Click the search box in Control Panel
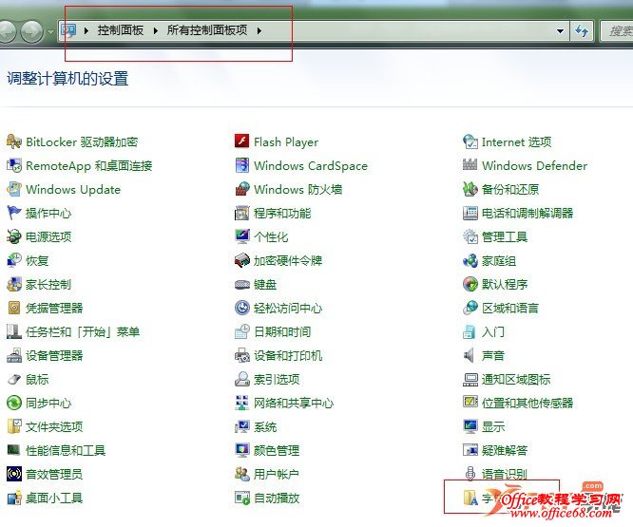The height and width of the screenshot is (527, 633). tap(617, 30)
